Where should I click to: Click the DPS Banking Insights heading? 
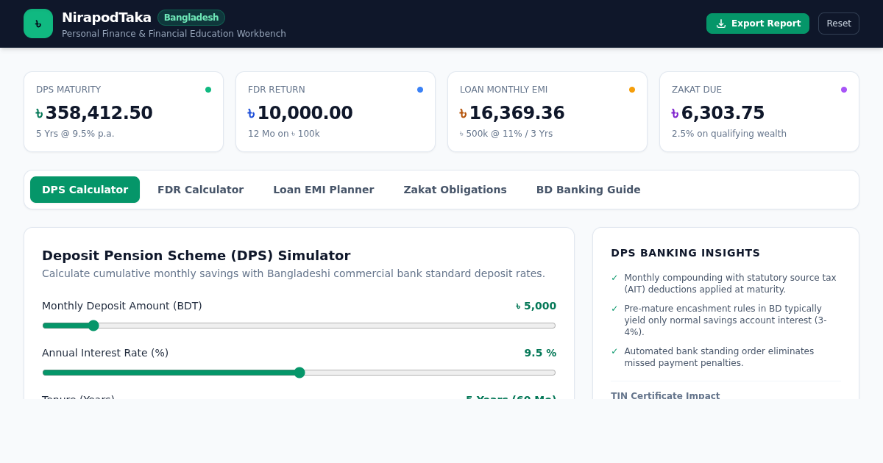[686, 253]
